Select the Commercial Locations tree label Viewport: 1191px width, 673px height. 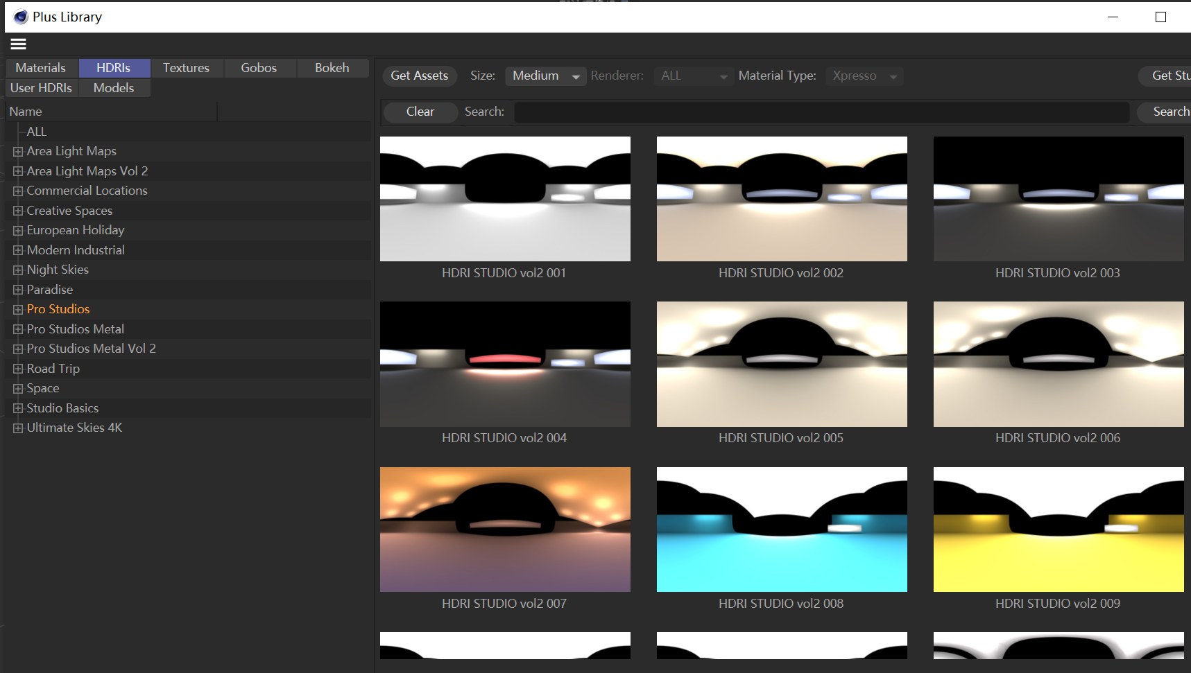point(87,191)
